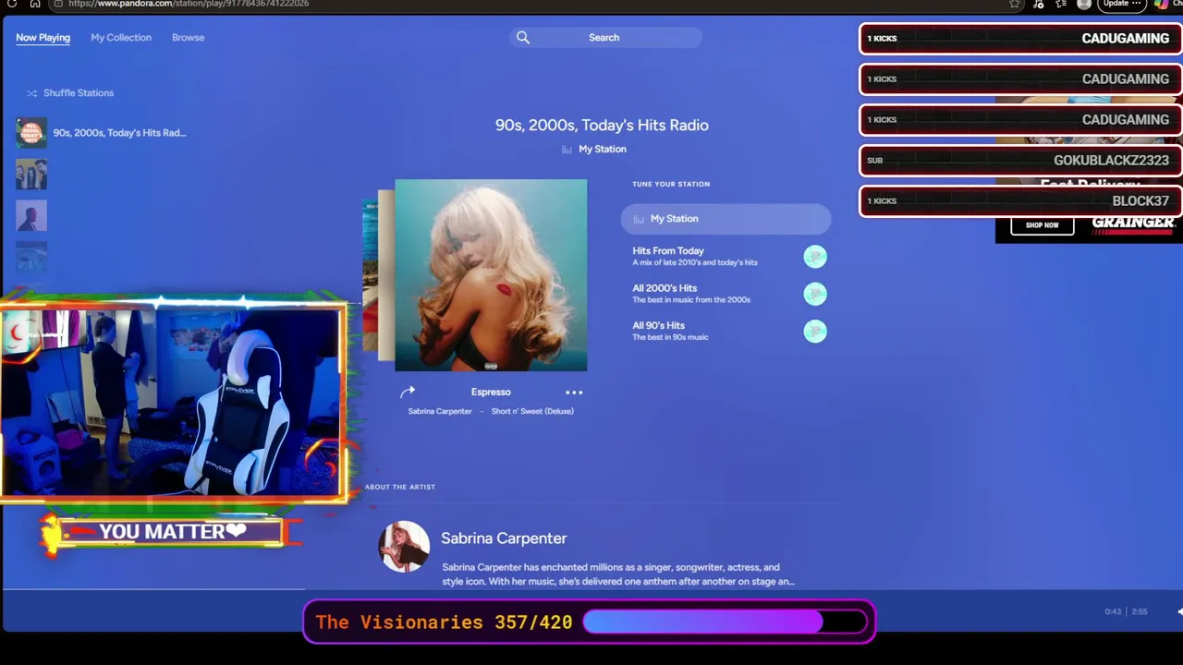Open the My Collection tab
The width and height of the screenshot is (1183, 665).
coord(121,38)
